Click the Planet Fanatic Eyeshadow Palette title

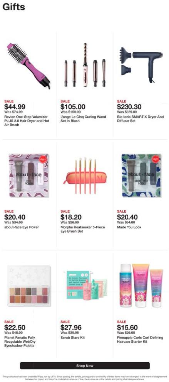click(x=20, y=341)
